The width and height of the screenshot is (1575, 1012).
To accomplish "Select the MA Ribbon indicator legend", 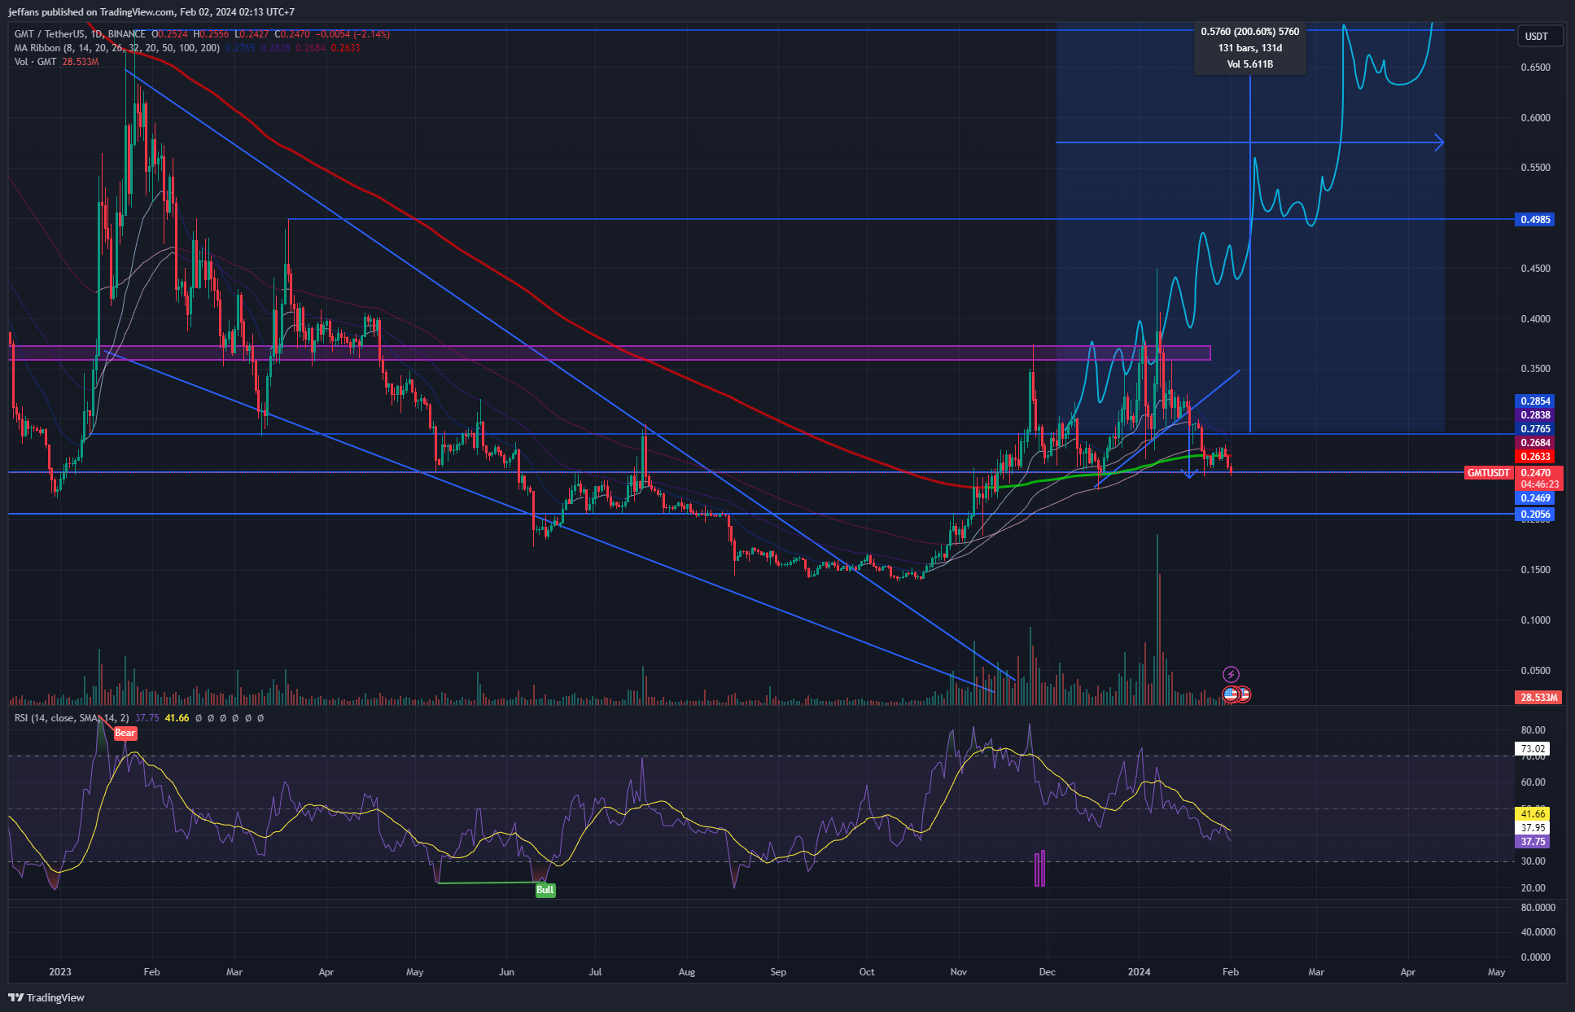I will coord(117,48).
